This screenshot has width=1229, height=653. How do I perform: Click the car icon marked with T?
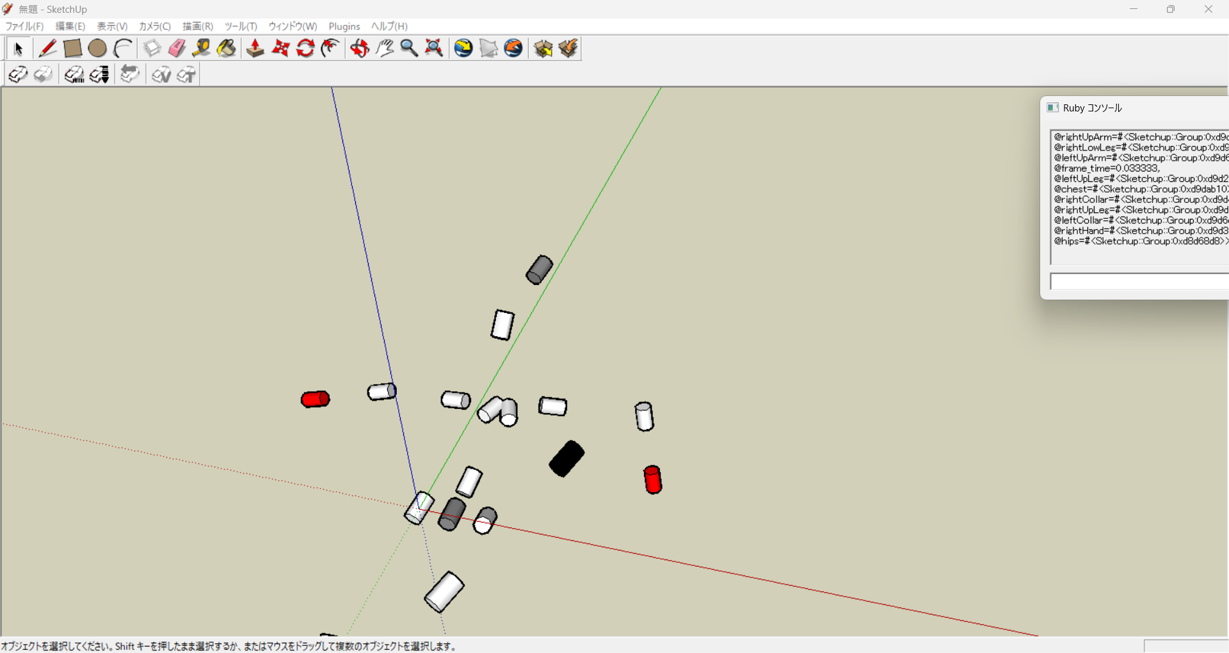pyautogui.click(x=186, y=75)
